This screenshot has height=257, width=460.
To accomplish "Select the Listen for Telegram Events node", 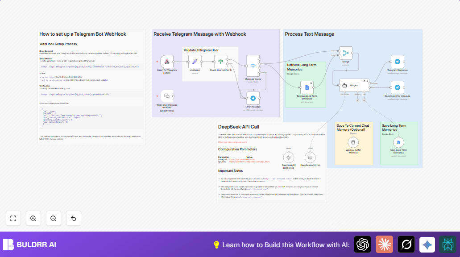I will coord(166,62).
